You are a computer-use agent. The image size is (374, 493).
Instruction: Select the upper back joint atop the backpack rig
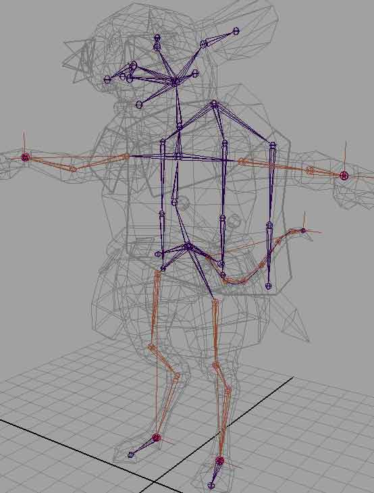point(214,104)
